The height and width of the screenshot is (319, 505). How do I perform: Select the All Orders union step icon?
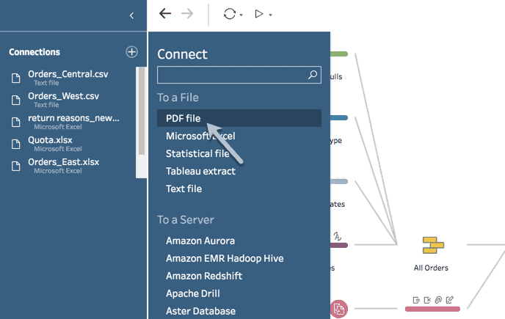click(x=433, y=245)
